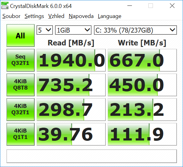Click the CrystalDiskMark app icon in title bar
Screen dimensions: 183x167
[5, 6]
